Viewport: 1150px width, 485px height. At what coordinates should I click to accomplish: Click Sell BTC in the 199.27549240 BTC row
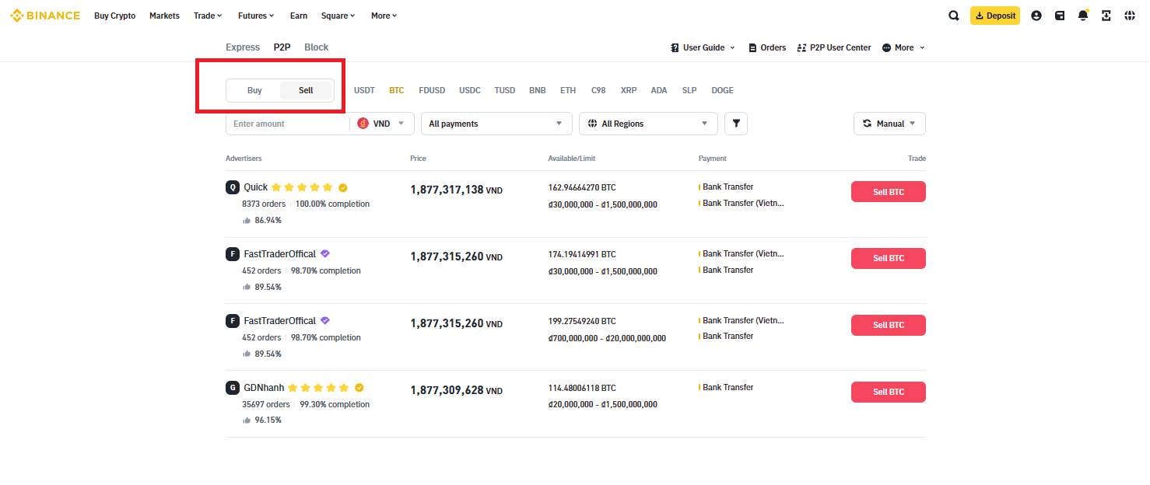click(889, 325)
